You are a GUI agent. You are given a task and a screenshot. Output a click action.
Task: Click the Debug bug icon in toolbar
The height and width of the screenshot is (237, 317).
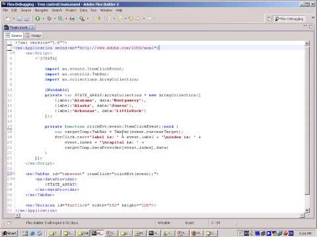coord(50,18)
